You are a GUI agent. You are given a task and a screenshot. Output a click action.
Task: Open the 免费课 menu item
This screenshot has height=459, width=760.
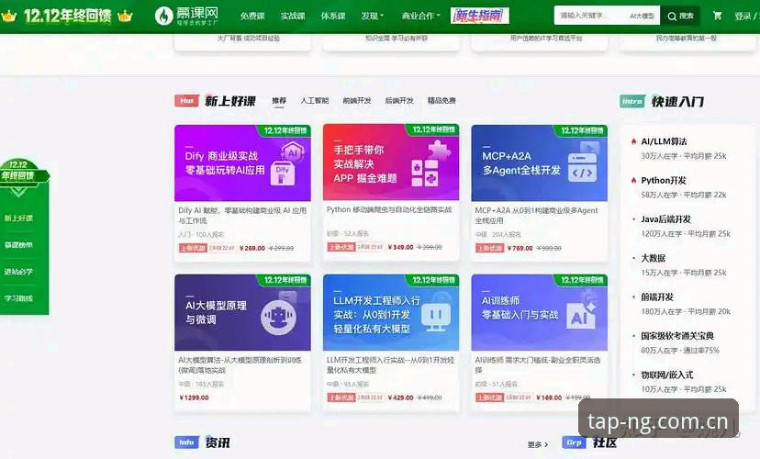(252, 16)
